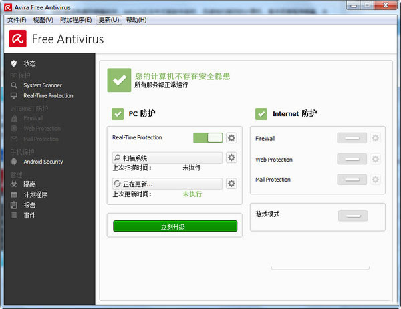
Task: Toggle the Real-Time Protection switch
Action: tap(208, 138)
